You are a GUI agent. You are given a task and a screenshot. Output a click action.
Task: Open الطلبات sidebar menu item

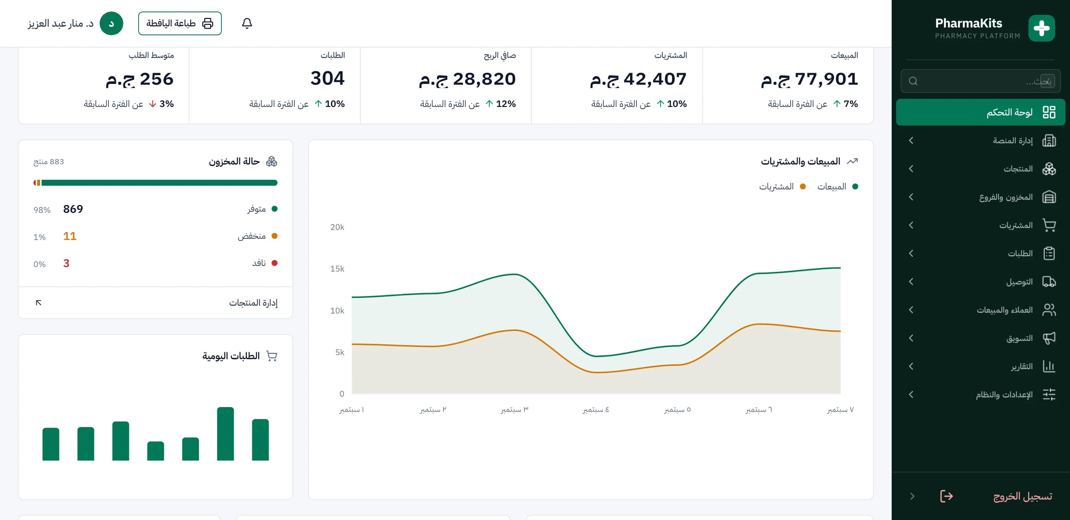click(980, 253)
